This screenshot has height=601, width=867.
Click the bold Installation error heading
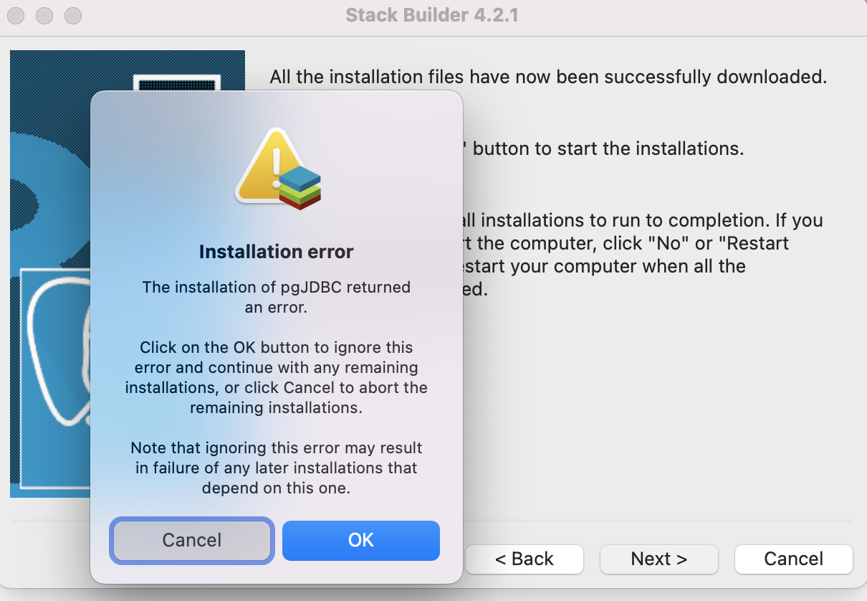click(x=276, y=252)
